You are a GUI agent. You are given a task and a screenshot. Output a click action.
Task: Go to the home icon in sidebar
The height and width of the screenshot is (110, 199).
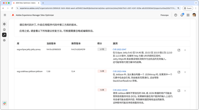point(4,29)
